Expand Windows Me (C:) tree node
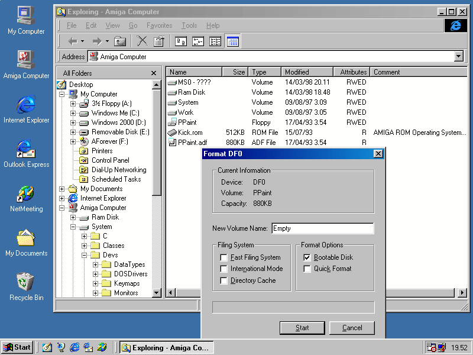The height and width of the screenshot is (355, 473). tap(73, 113)
